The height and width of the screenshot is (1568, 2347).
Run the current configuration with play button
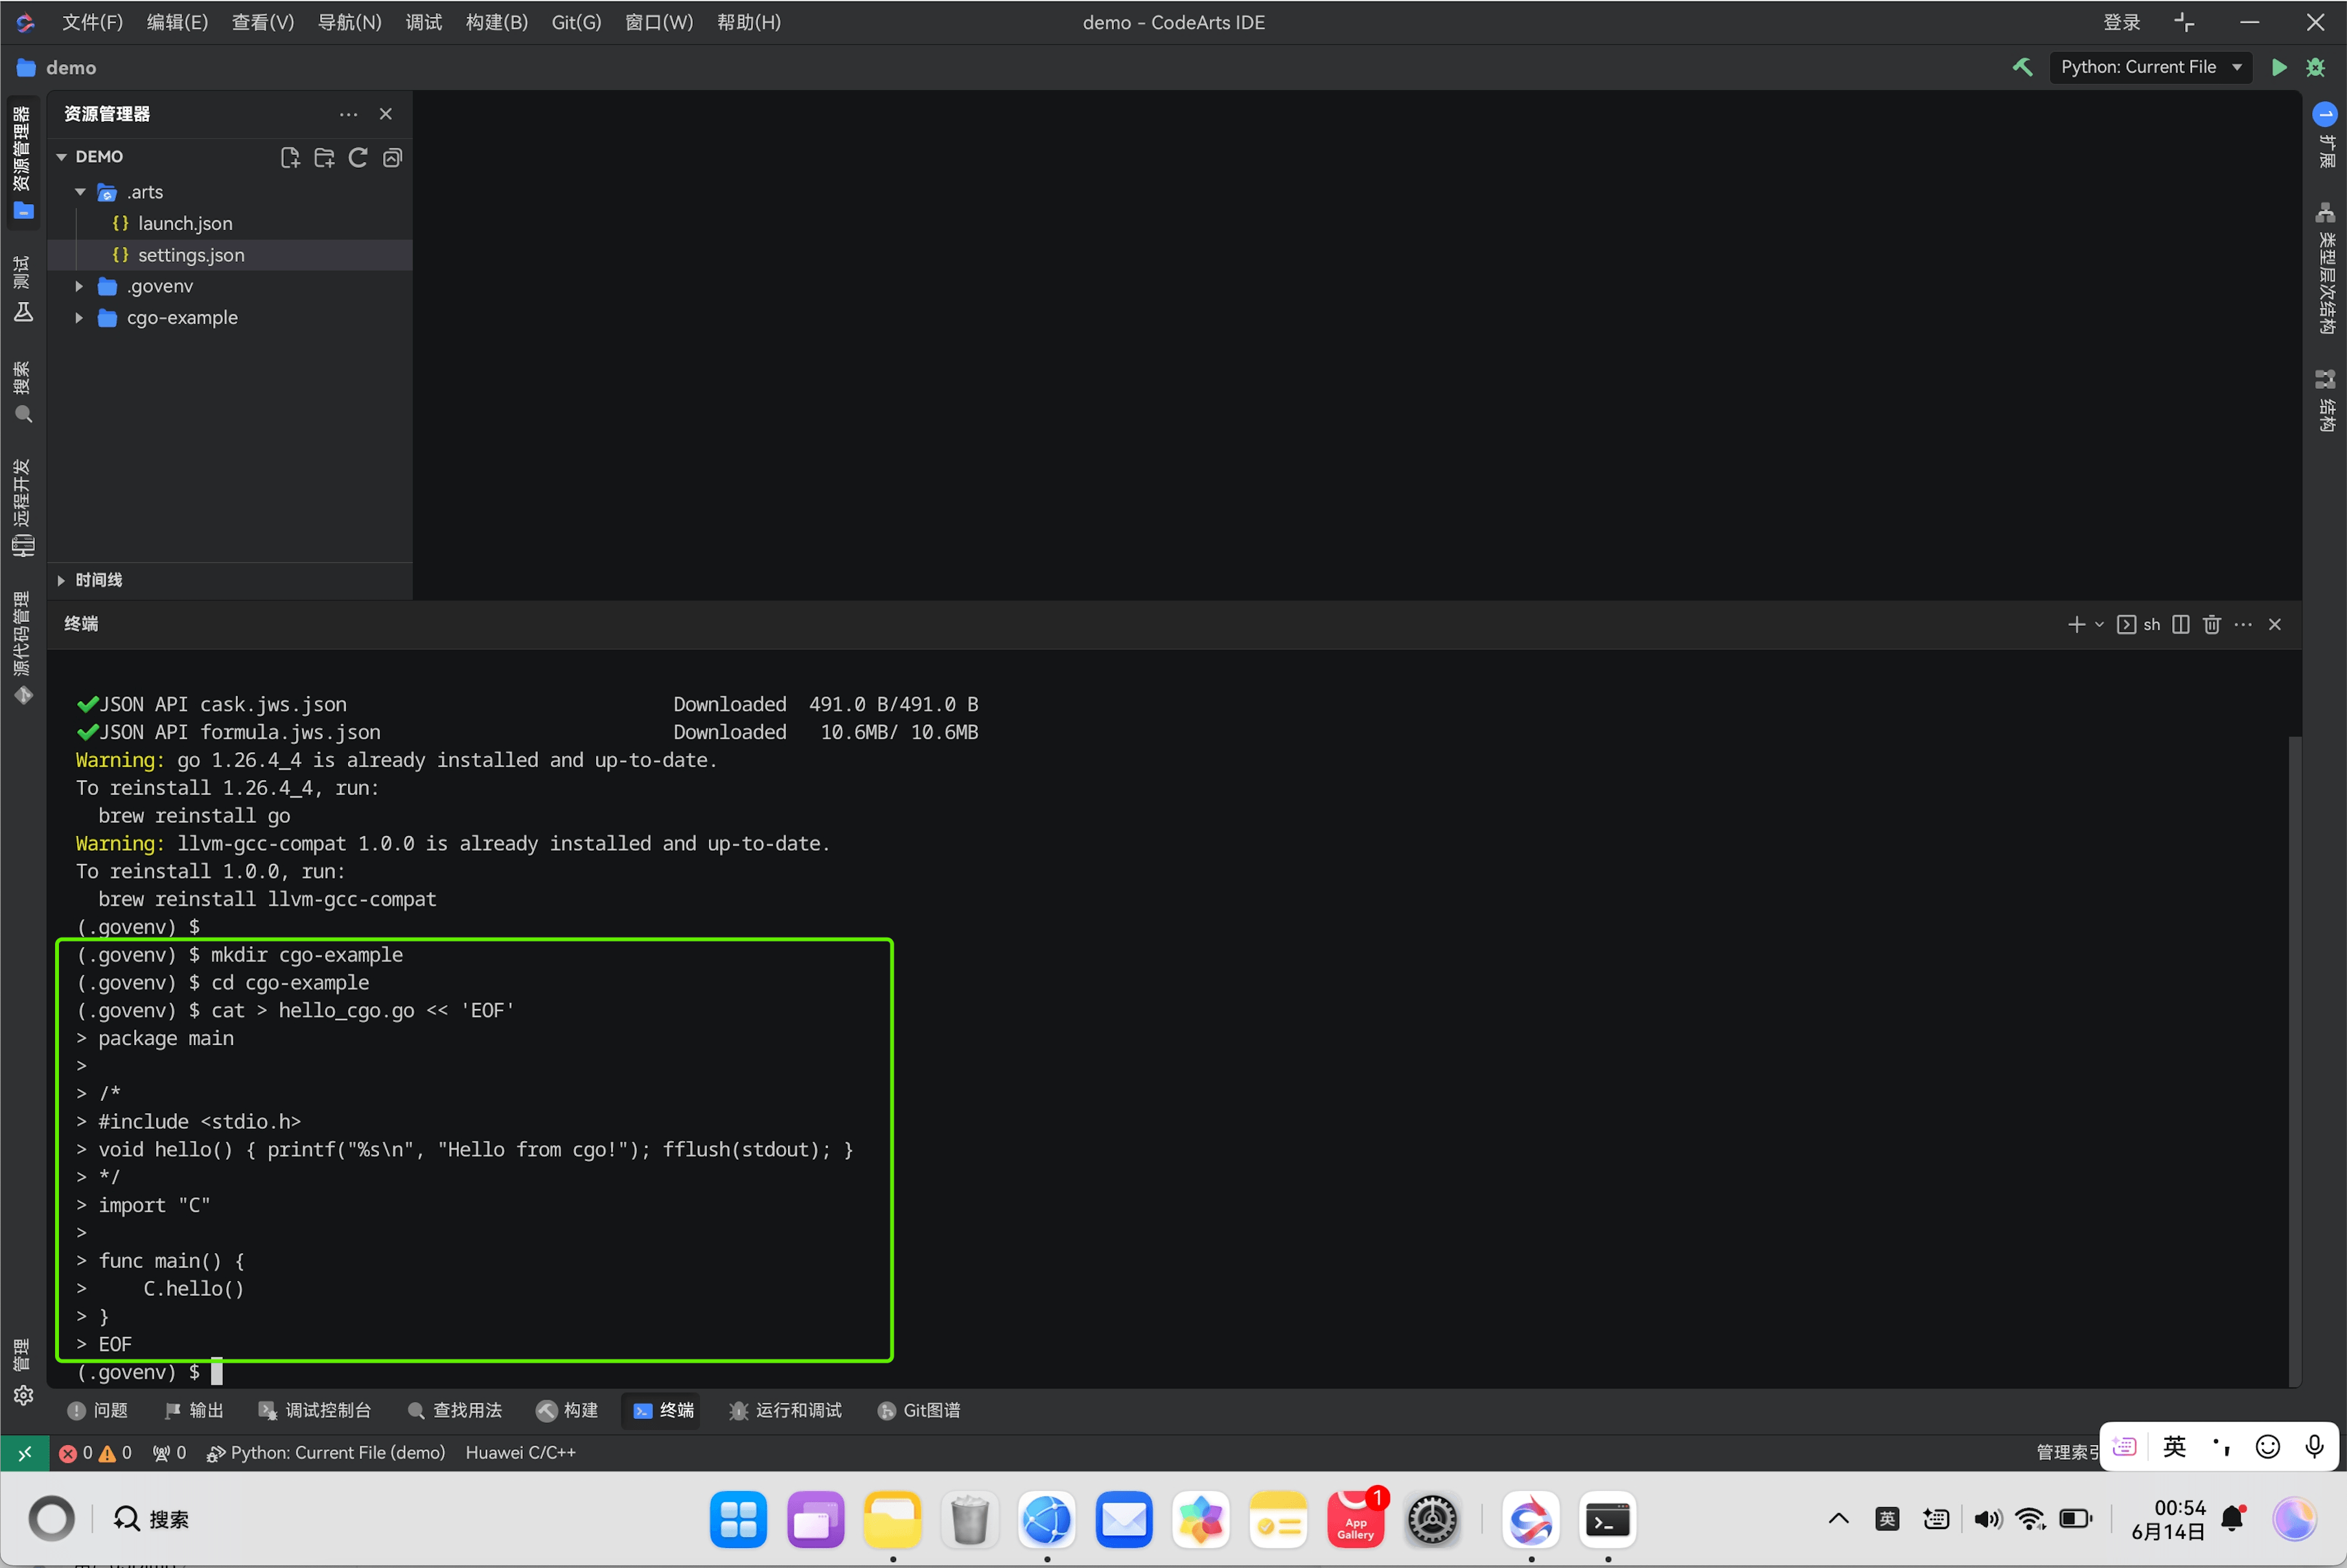(x=2279, y=67)
